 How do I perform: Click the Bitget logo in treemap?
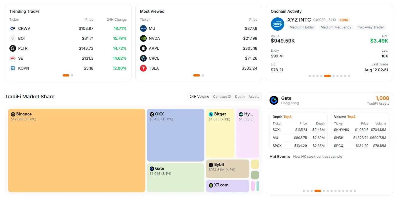(211, 114)
